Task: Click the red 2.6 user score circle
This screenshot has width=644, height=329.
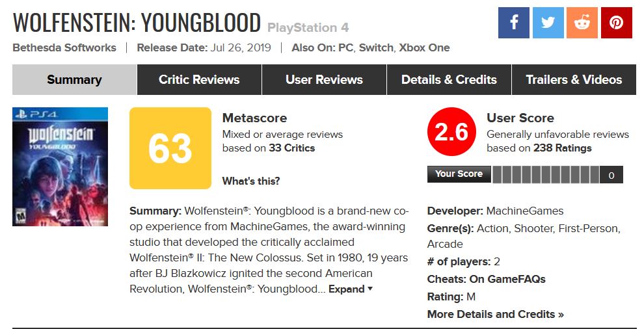Action: pyautogui.click(x=451, y=132)
